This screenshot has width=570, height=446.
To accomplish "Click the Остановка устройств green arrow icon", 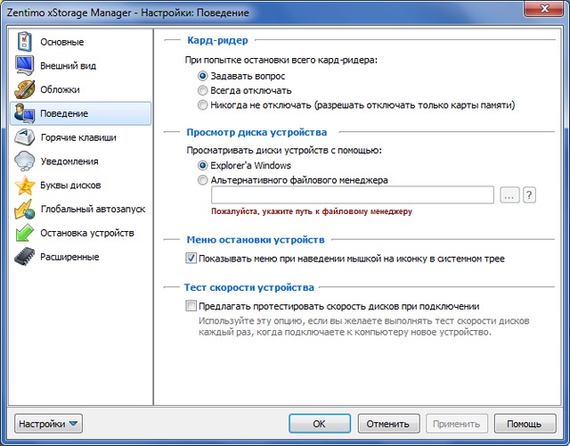I will pyautogui.click(x=24, y=233).
